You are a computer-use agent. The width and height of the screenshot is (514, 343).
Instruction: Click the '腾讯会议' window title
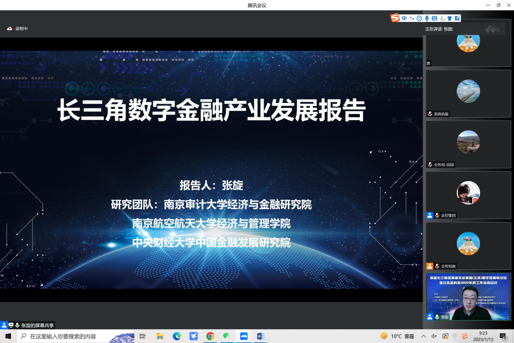pos(257,5)
